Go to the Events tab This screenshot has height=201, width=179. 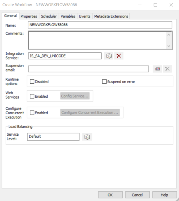coord(85,16)
